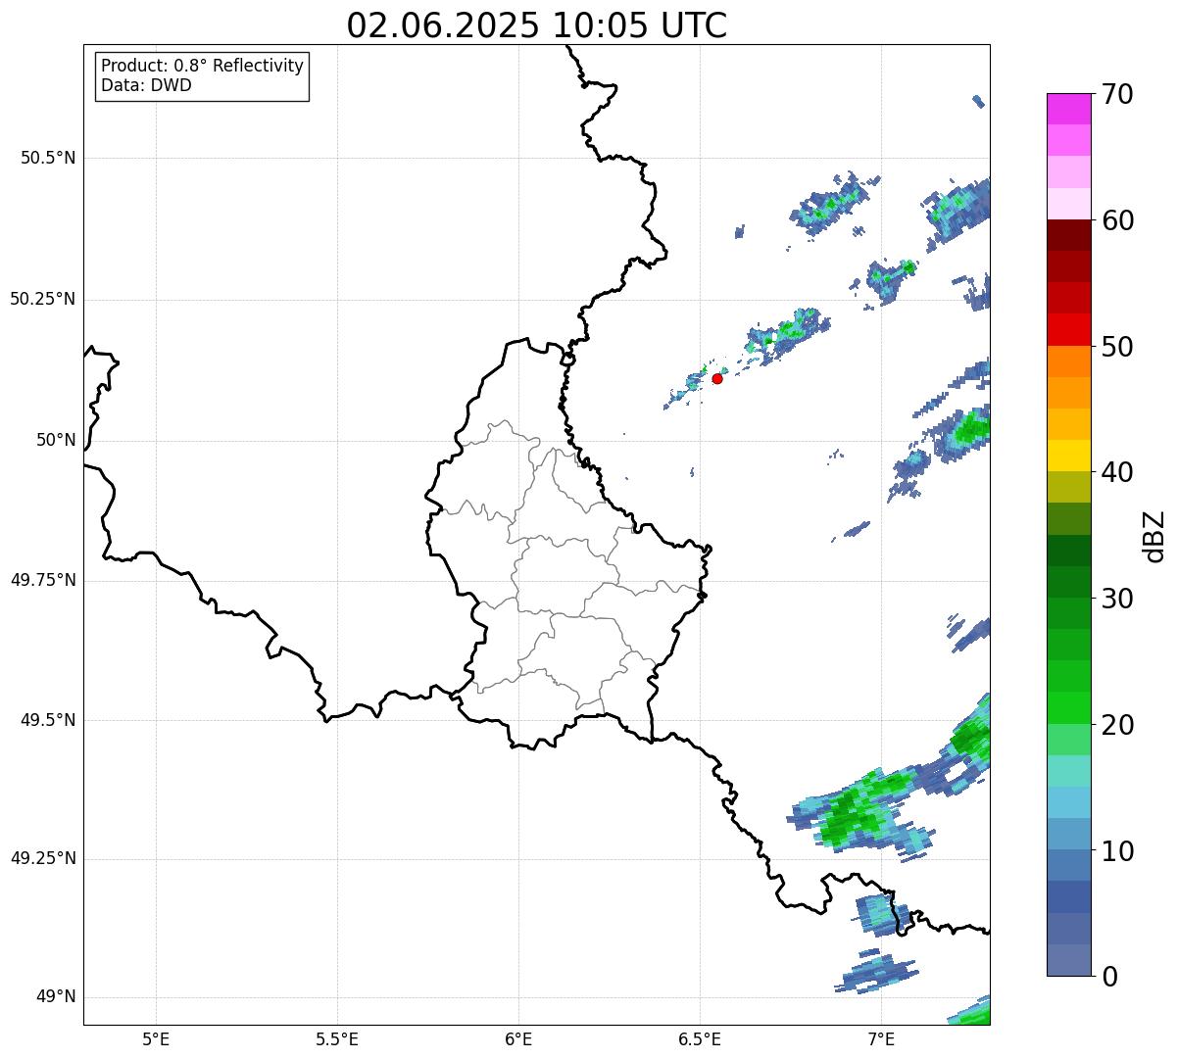Click the 5°E longitude label
Image resolution: width=1178 pixels, height=1059 pixels.
(x=156, y=1038)
